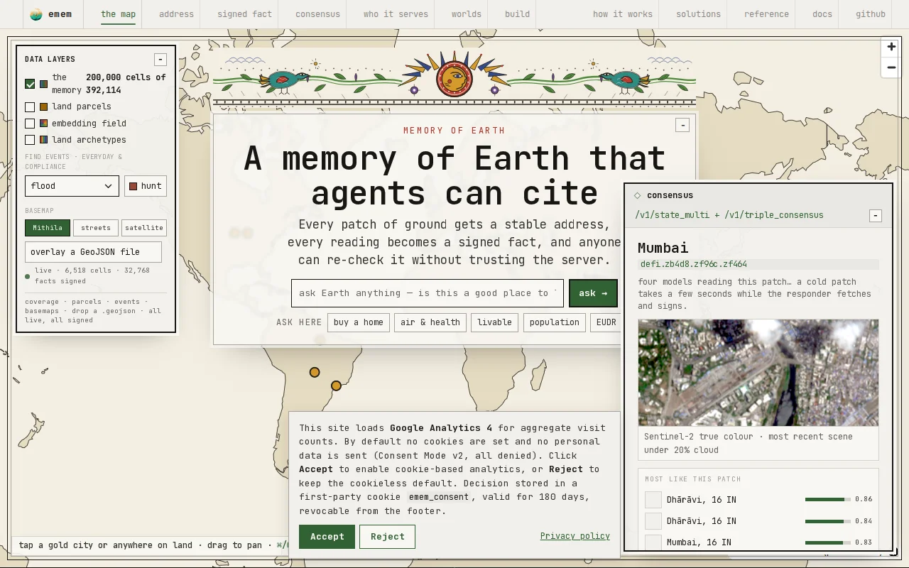The image size is (909, 568).
Task: Click the Mumbai Sentinel-2 satellite image
Action: (758, 373)
